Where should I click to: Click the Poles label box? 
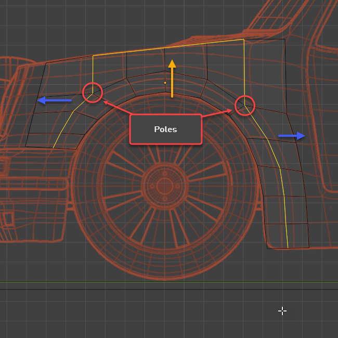click(165, 129)
